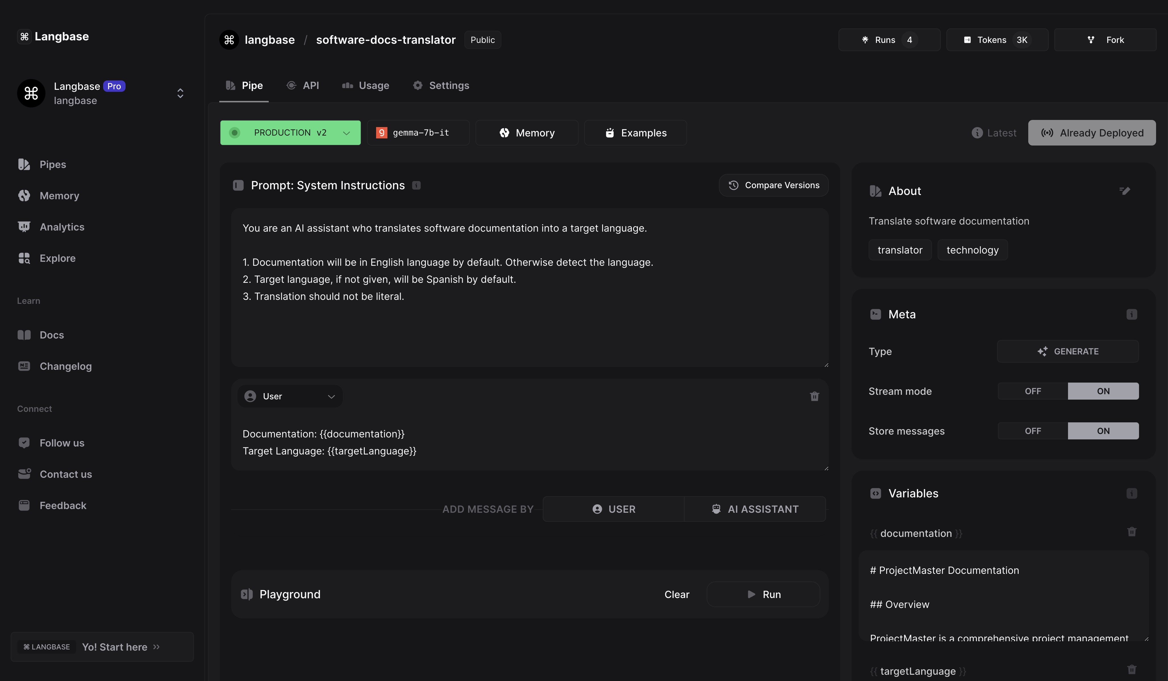Click into the System Instructions text area
The height and width of the screenshot is (681, 1168).
tap(529, 325)
